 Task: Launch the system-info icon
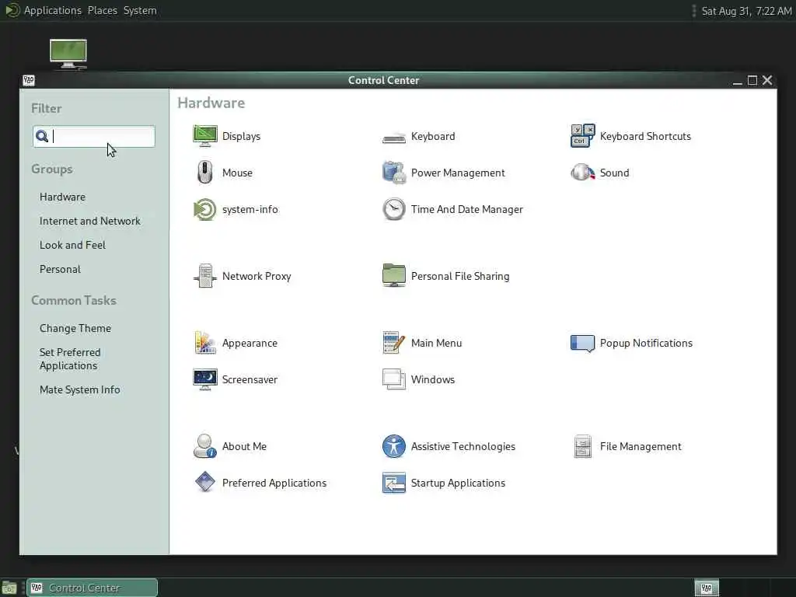point(205,209)
